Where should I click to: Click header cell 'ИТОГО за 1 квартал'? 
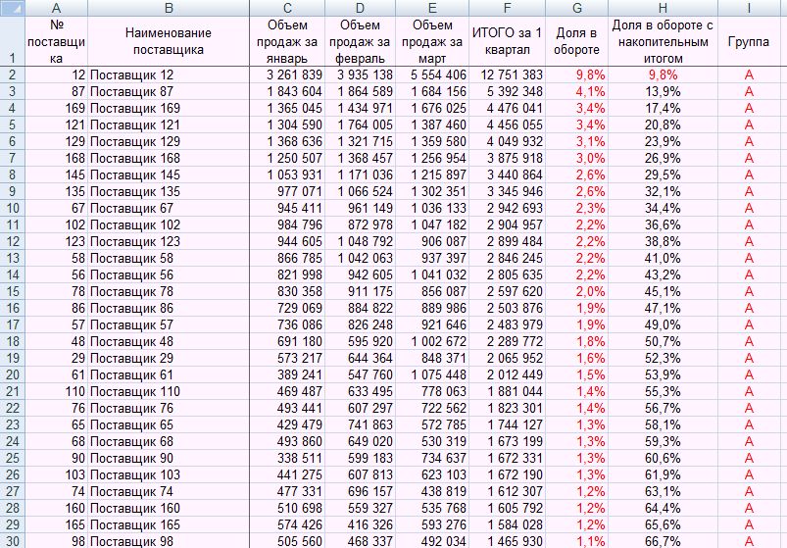507,41
